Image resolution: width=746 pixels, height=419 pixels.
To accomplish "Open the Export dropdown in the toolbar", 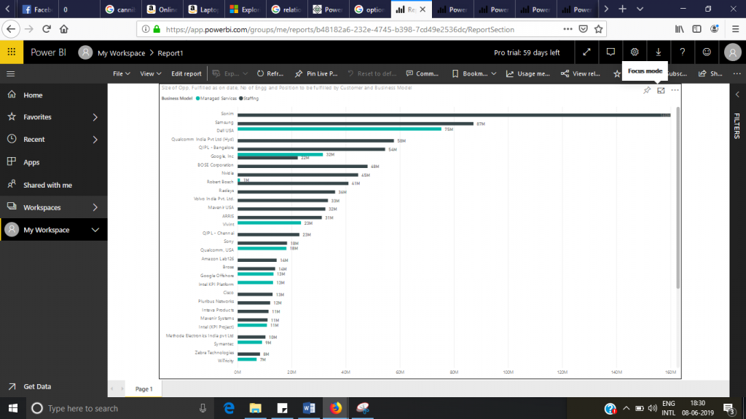I will 230,73.
